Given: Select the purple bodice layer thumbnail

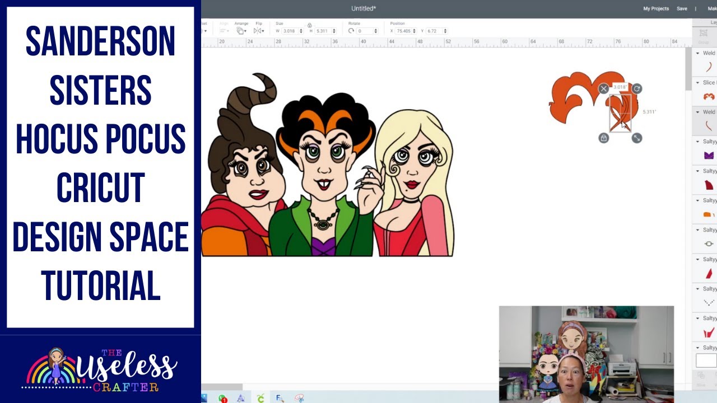Looking at the screenshot, I should [x=709, y=156].
